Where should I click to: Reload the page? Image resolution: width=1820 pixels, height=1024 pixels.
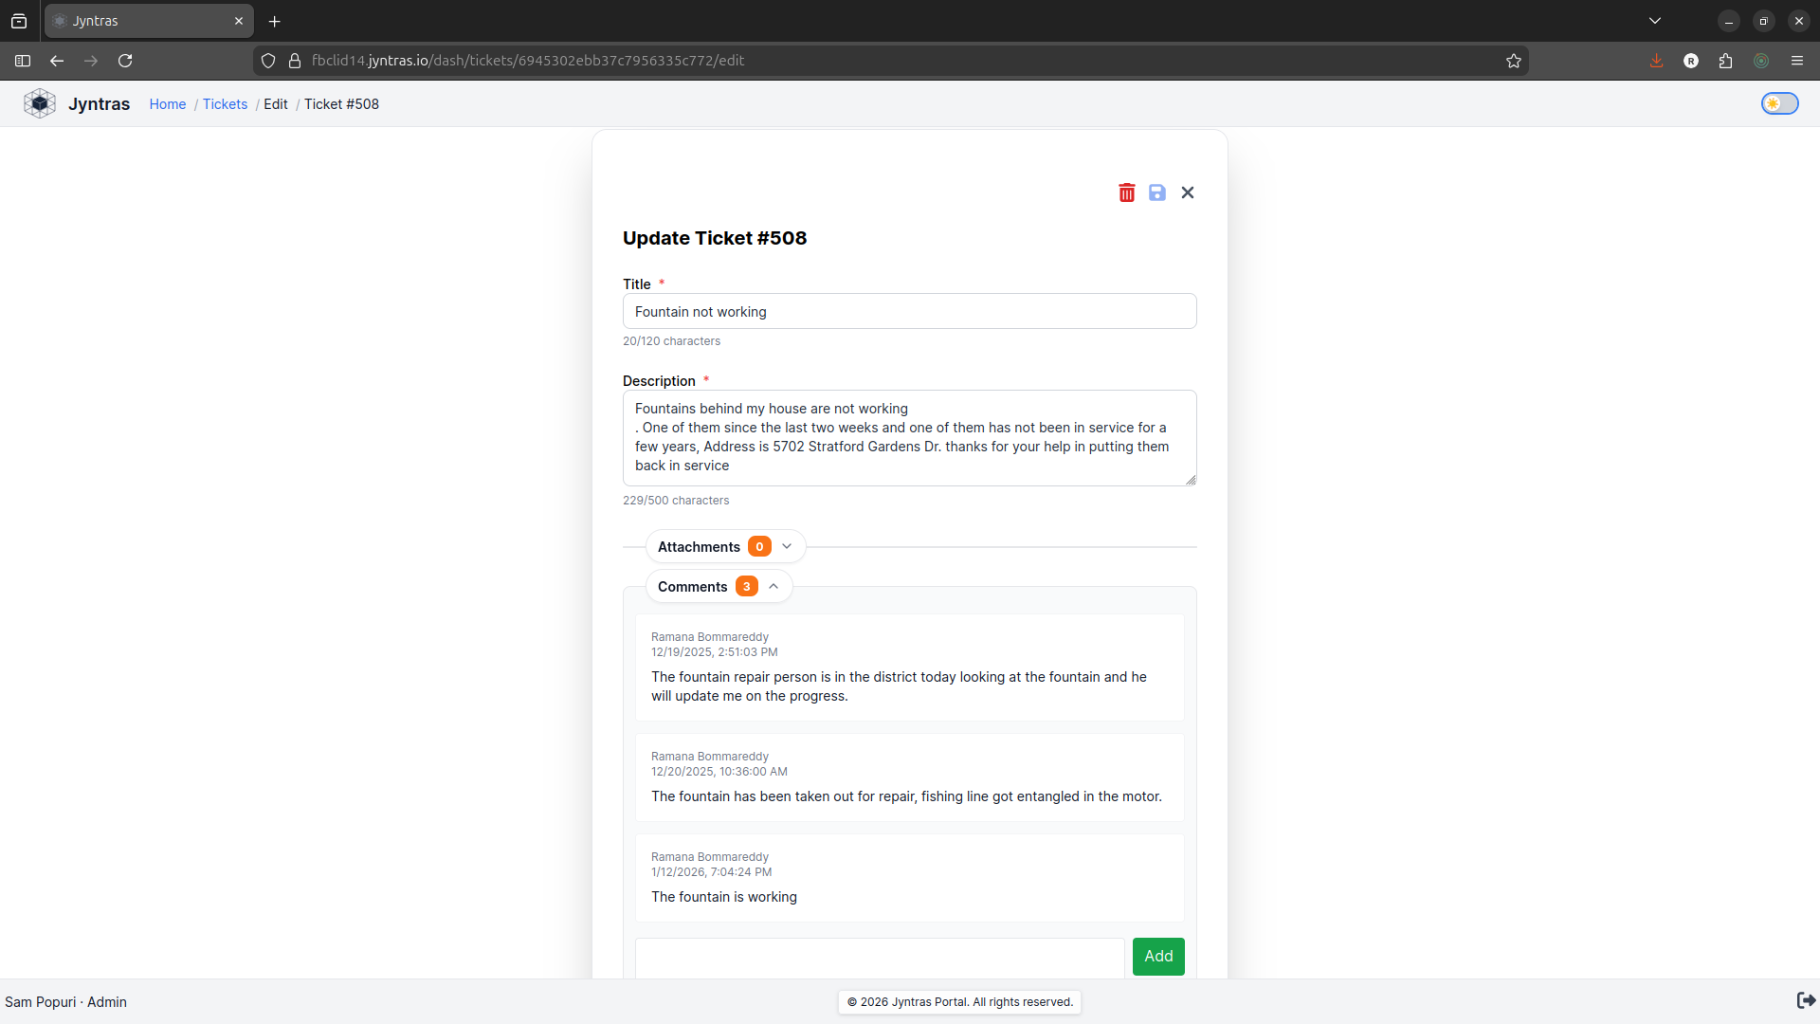[x=125, y=61]
